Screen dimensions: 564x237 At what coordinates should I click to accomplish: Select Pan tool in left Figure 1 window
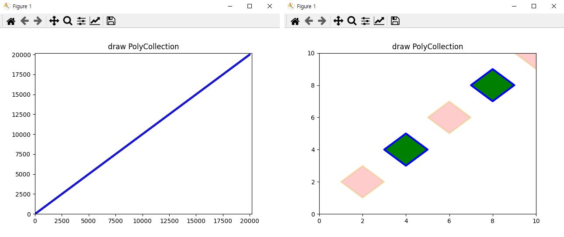54,21
